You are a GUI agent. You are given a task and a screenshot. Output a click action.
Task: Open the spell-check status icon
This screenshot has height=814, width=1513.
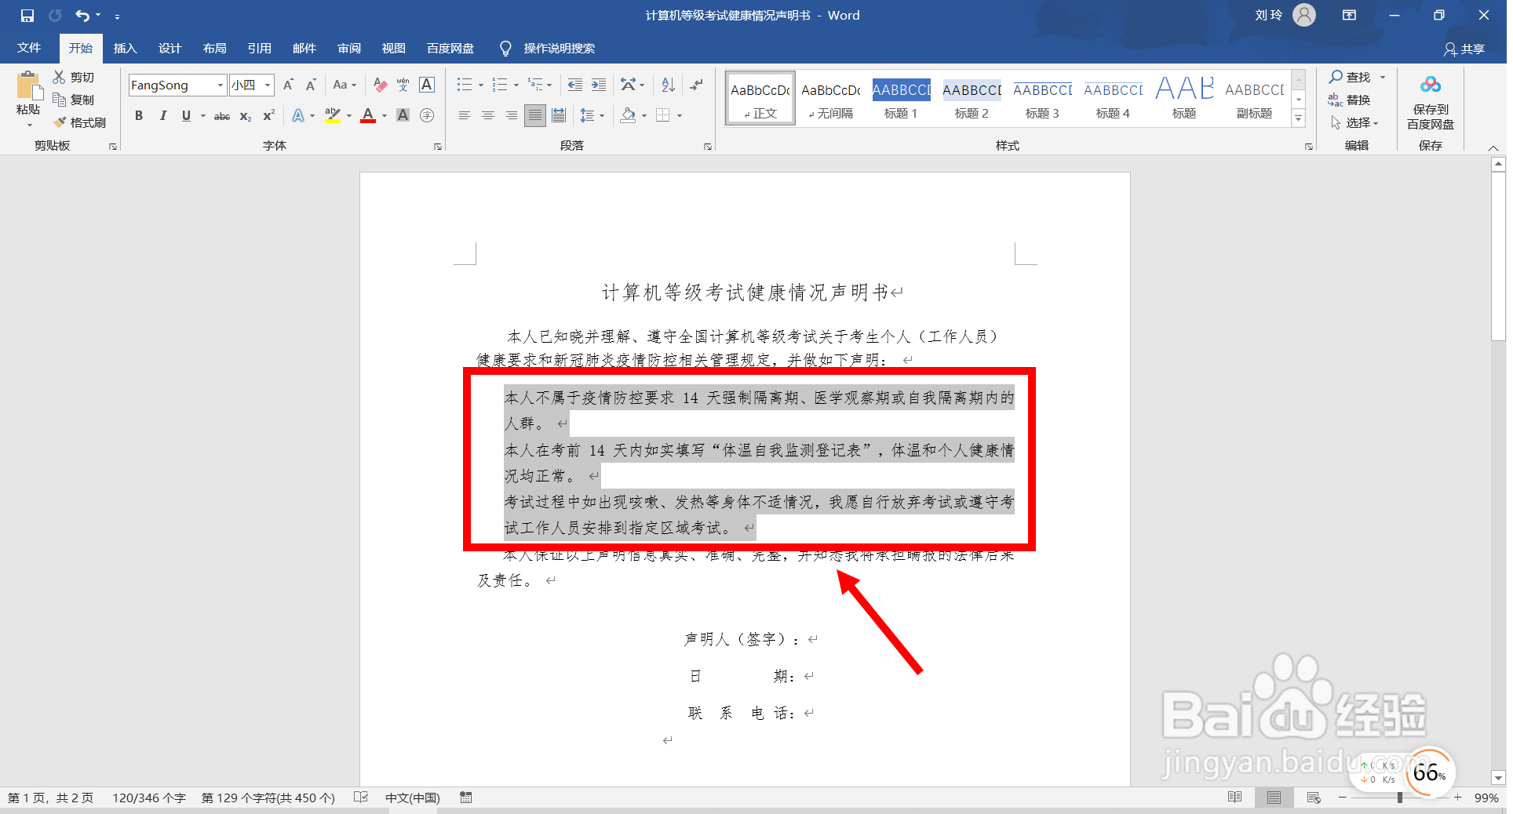pyautogui.click(x=361, y=798)
